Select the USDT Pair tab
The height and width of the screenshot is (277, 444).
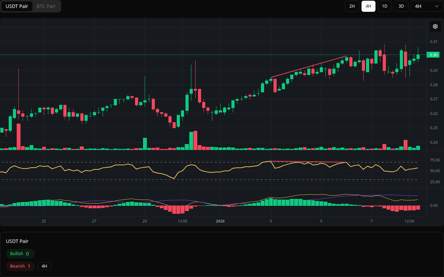[x=17, y=6]
